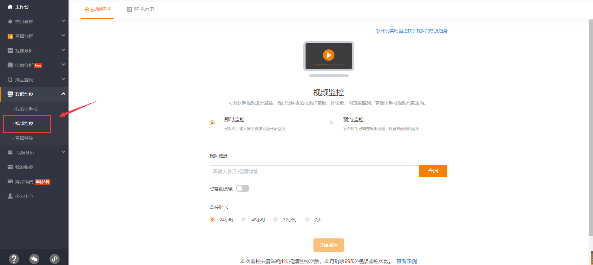Expand the 电商分析 menu chevron
Screen dimensions: 593x265
pyautogui.click(x=63, y=65)
